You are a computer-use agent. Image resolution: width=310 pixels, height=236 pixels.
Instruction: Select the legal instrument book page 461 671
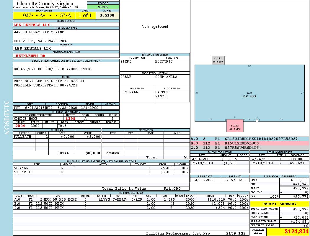tap(297, 163)
